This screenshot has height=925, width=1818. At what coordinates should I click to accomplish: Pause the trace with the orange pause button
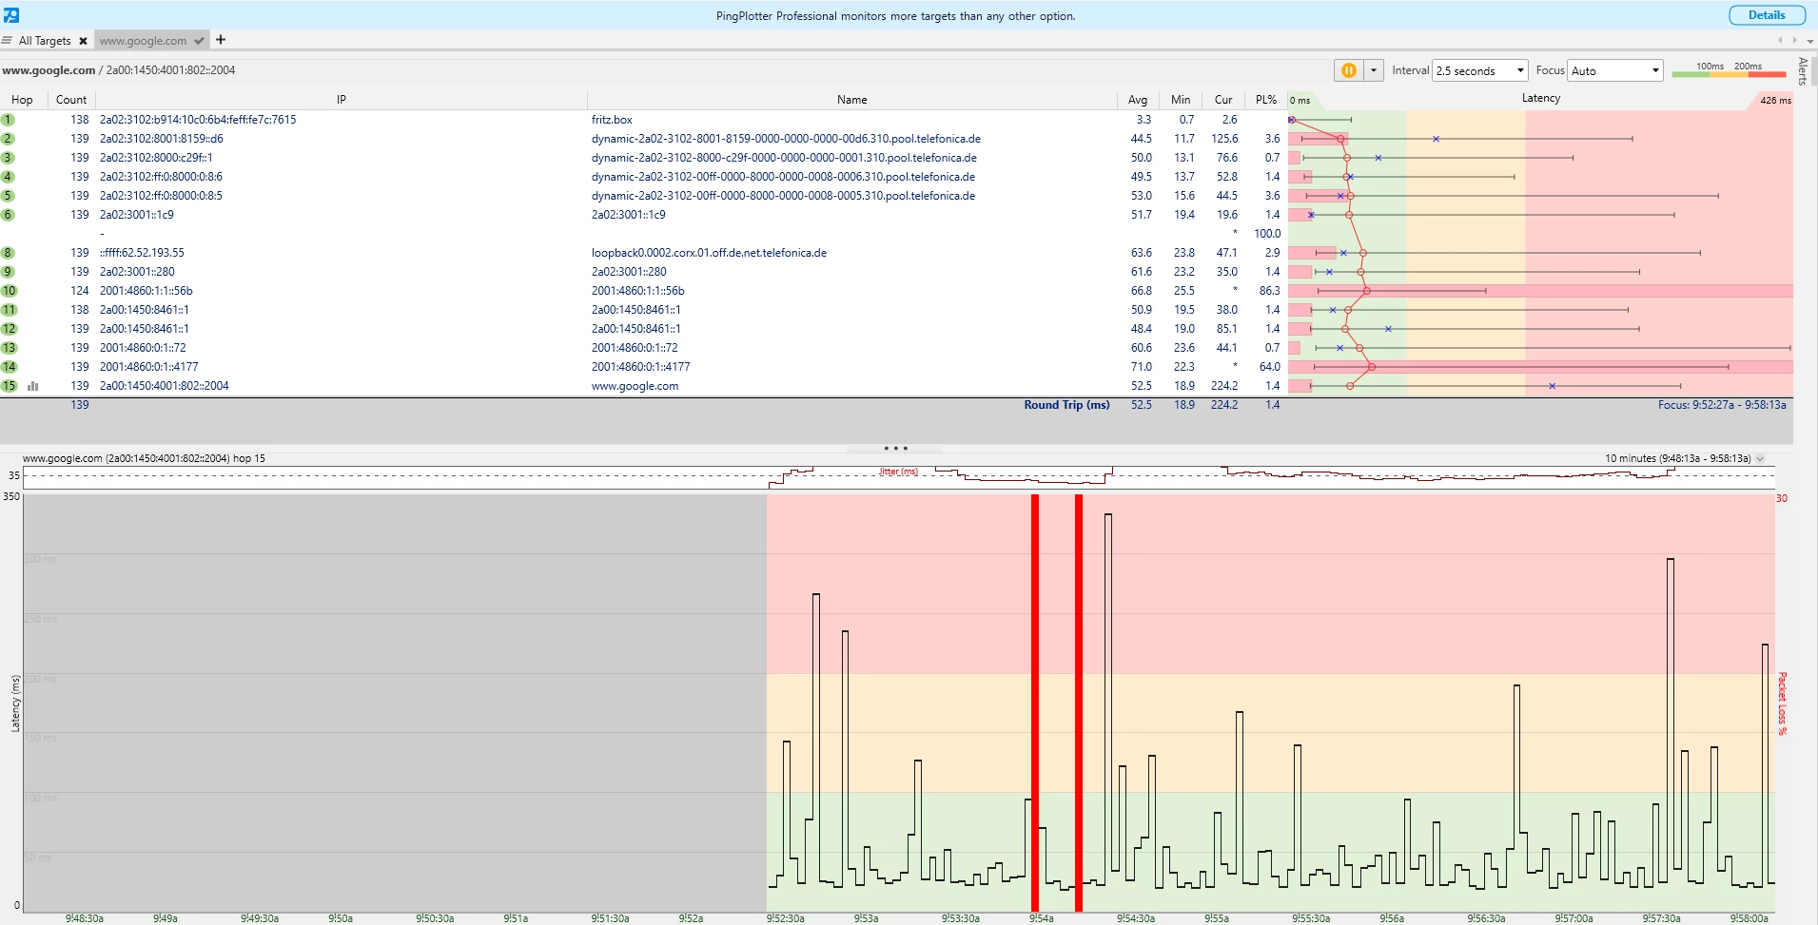(x=1349, y=70)
